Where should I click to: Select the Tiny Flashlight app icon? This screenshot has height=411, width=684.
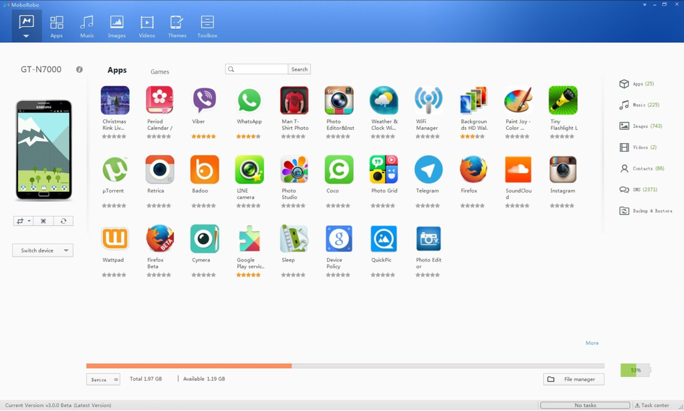point(563,100)
